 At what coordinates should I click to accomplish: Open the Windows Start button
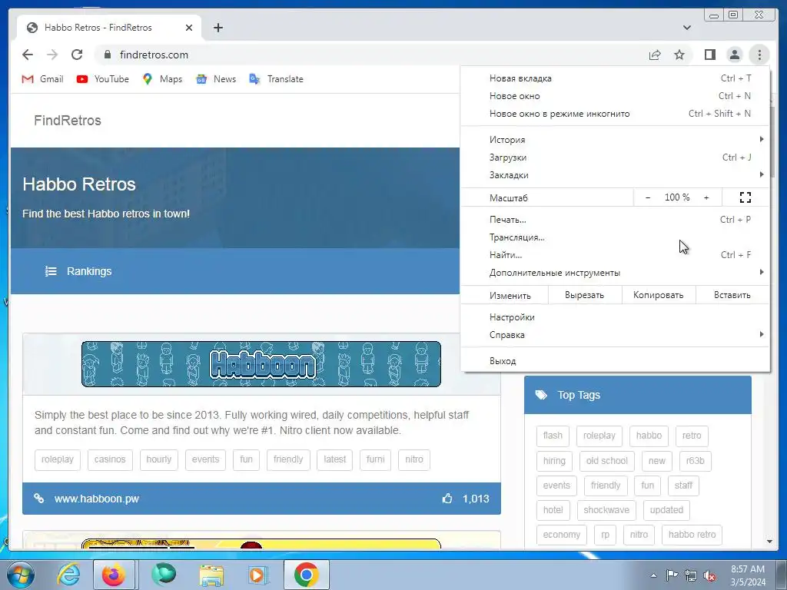(x=20, y=575)
